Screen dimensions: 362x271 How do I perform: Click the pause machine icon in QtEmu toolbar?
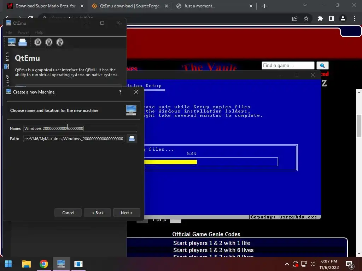tap(49, 42)
